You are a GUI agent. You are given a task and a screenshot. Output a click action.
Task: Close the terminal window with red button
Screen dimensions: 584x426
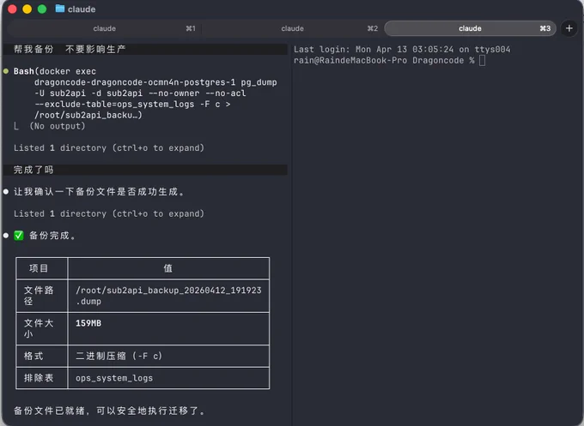pyautogui.click(x=12, y=9)
